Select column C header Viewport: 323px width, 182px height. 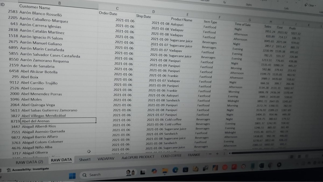(x=117, y=9)
